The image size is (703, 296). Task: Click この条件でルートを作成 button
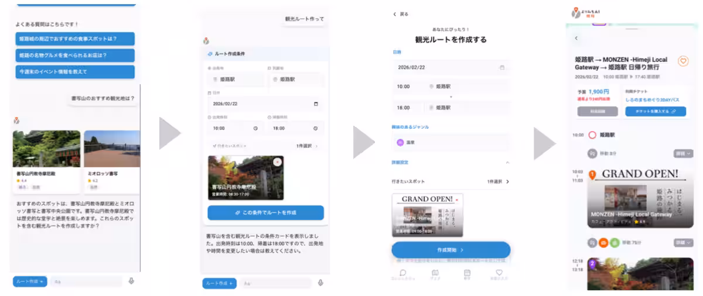(x=265, y=212)
